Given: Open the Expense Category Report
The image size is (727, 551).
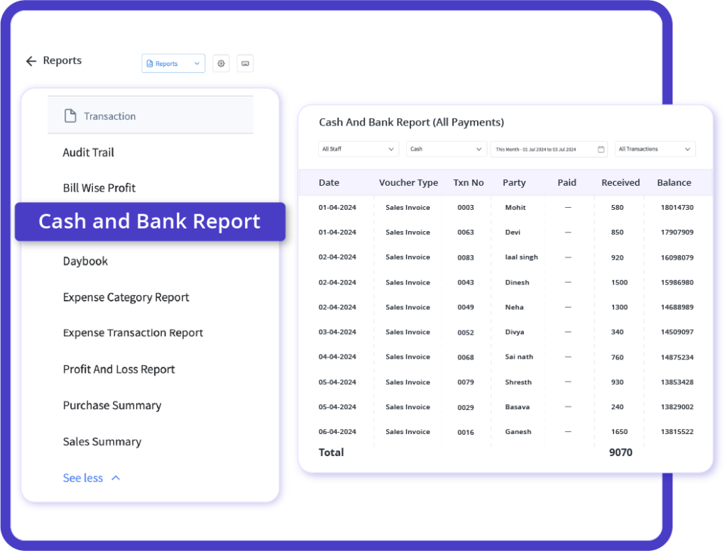Looking at the screenshot, I should 126,297.
